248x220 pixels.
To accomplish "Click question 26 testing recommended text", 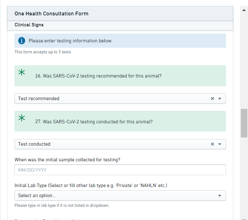I will click(x=98, y=76).
